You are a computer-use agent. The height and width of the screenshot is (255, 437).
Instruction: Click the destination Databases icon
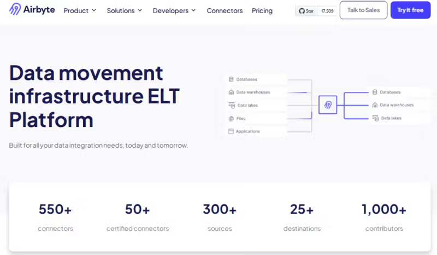point(375,92)
